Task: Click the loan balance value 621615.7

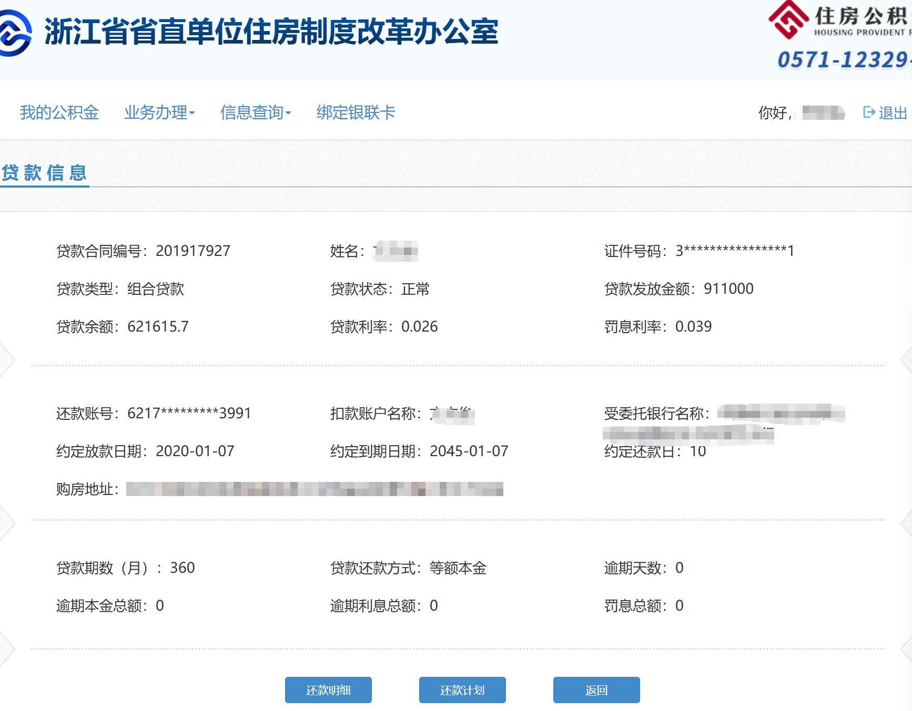Action: [x=158, y=326]
